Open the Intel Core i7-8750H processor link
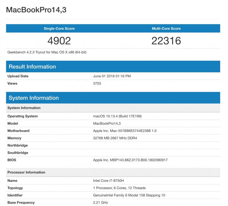This screenshot has width=228, height=206. click(110, 181)
